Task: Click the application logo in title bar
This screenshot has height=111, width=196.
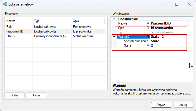Action: click(5, 4)
